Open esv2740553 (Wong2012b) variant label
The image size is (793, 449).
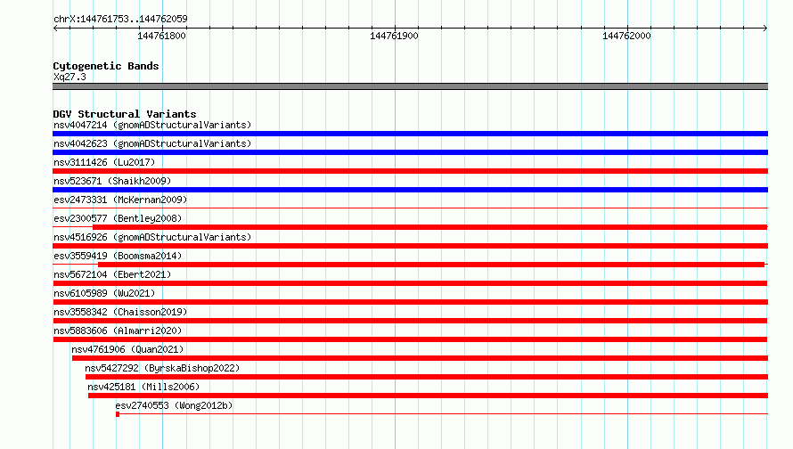pos(174,405)
